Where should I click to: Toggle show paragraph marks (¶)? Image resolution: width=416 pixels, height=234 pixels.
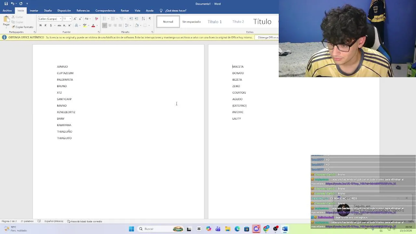(x=150, y=19)
